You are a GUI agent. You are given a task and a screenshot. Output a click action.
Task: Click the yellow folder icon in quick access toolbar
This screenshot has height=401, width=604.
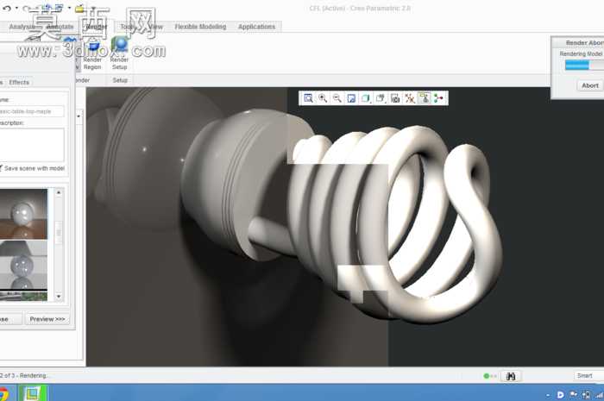click(x=79, y=9)
